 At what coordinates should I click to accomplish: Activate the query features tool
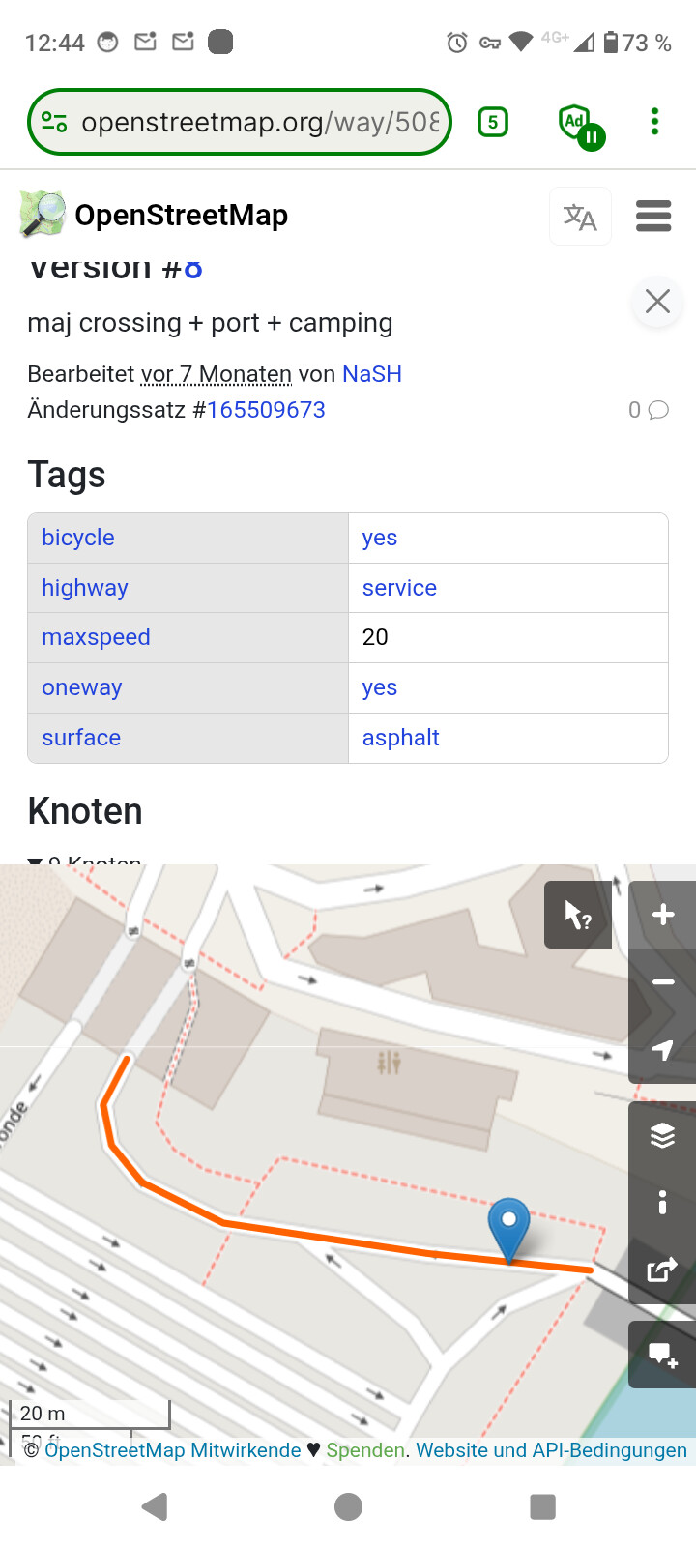578,915
